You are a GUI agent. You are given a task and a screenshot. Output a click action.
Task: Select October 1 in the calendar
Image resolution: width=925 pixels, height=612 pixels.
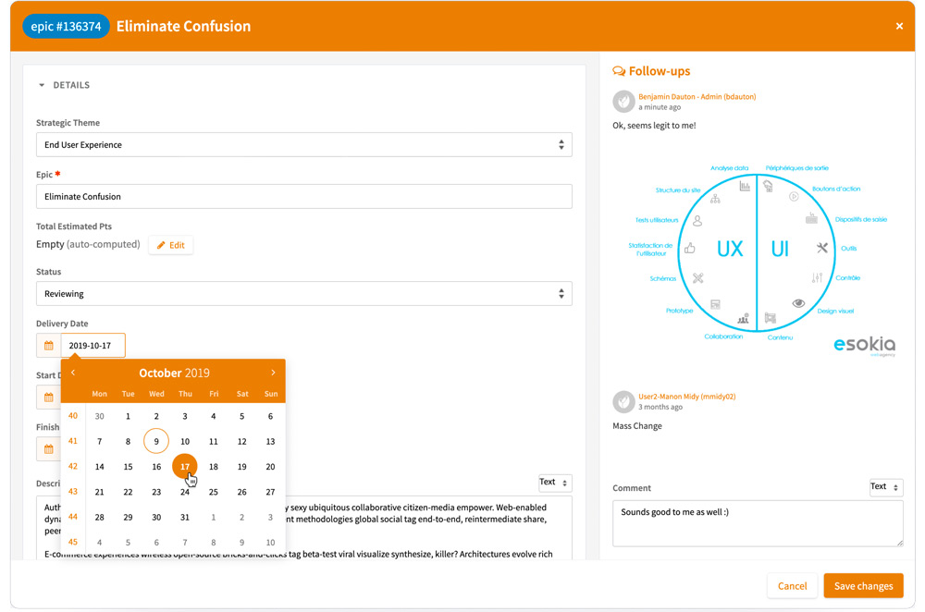(x=128, y=416)
